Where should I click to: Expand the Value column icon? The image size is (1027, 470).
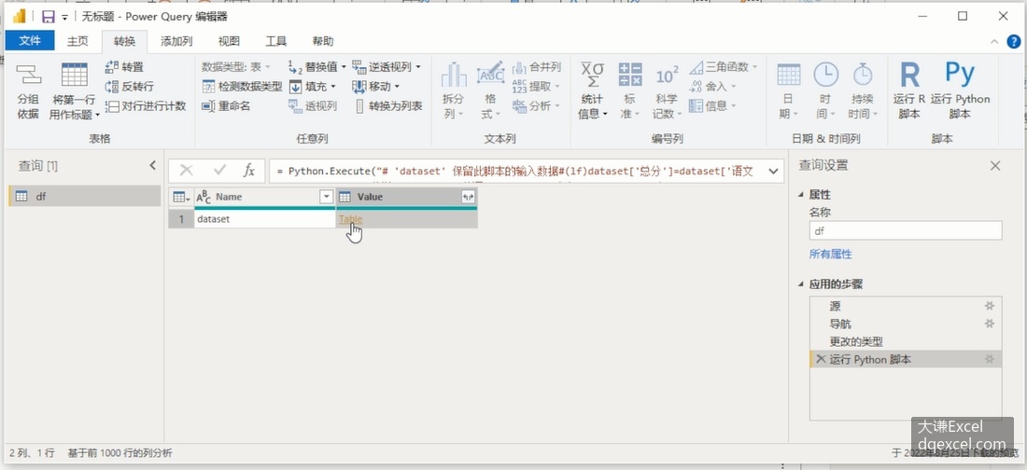tap(468, 197)
